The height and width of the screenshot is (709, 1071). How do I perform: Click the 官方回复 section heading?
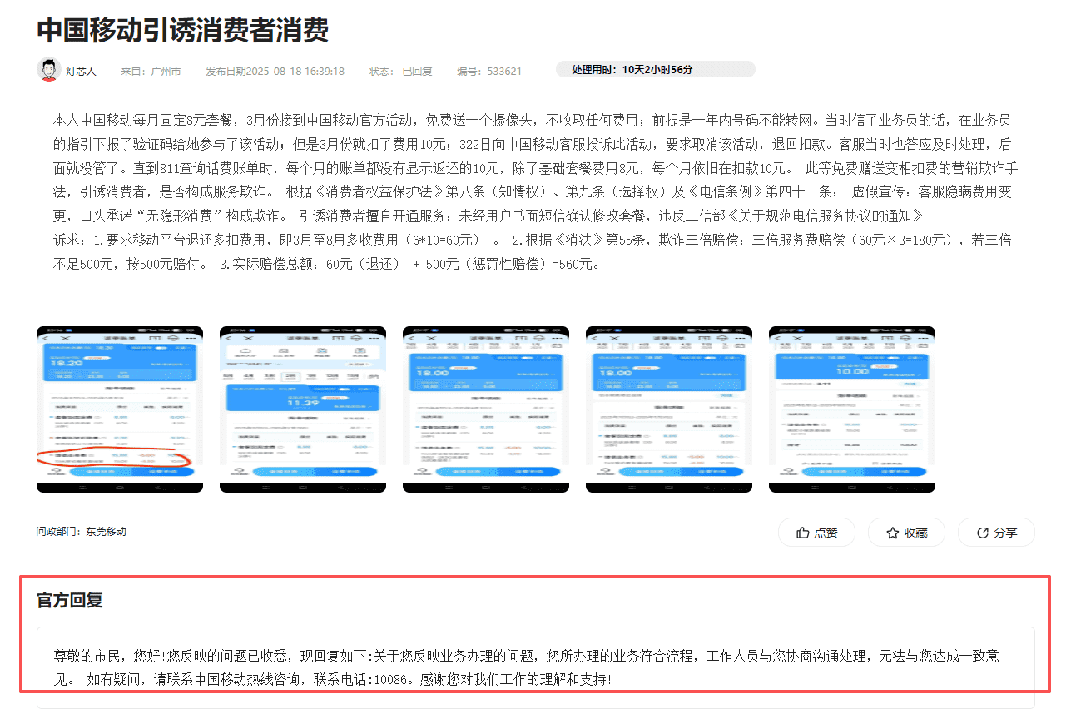coord(70,600)
